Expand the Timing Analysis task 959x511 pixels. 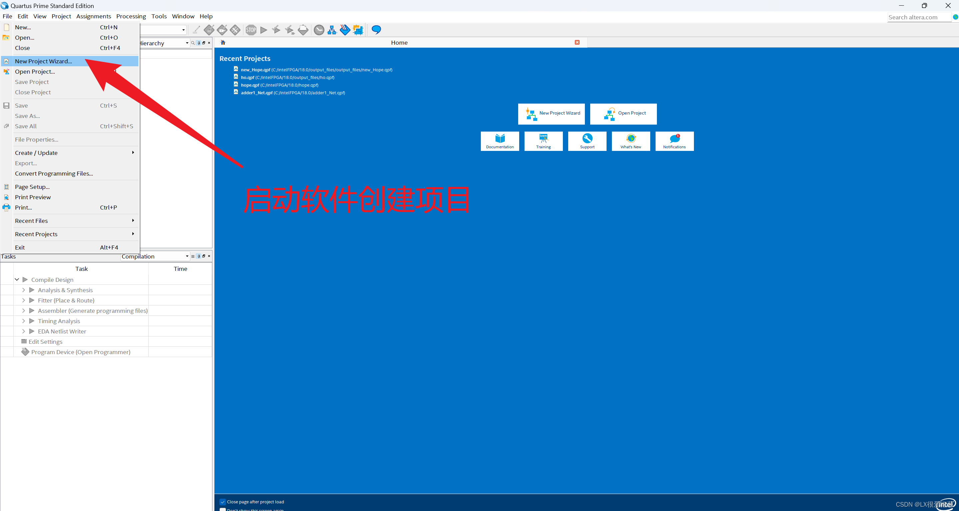coord(23,320)
